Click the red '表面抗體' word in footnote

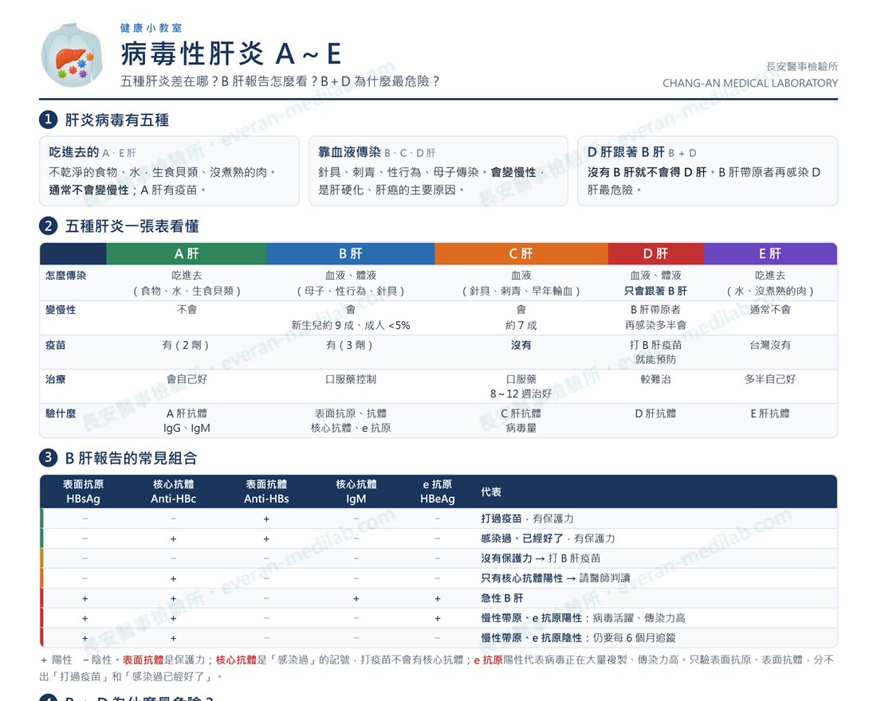[x=144, y=660]
